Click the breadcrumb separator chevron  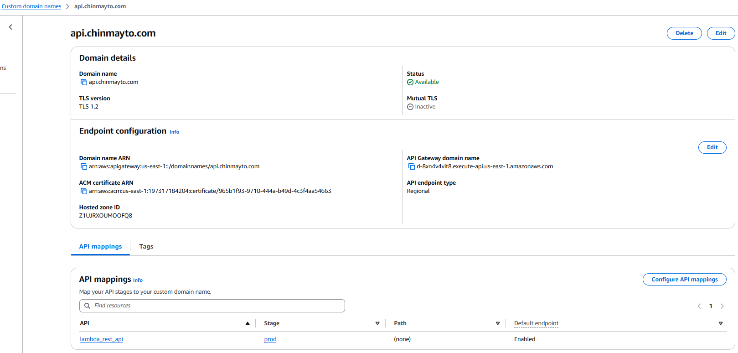[67, 6]
